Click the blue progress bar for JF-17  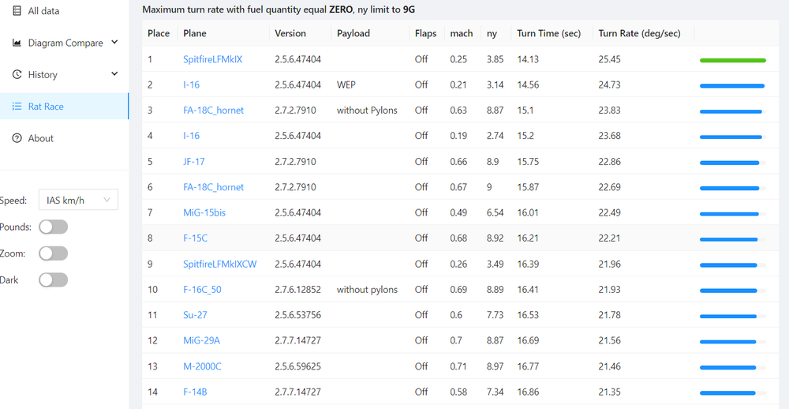tap(733, 162)
